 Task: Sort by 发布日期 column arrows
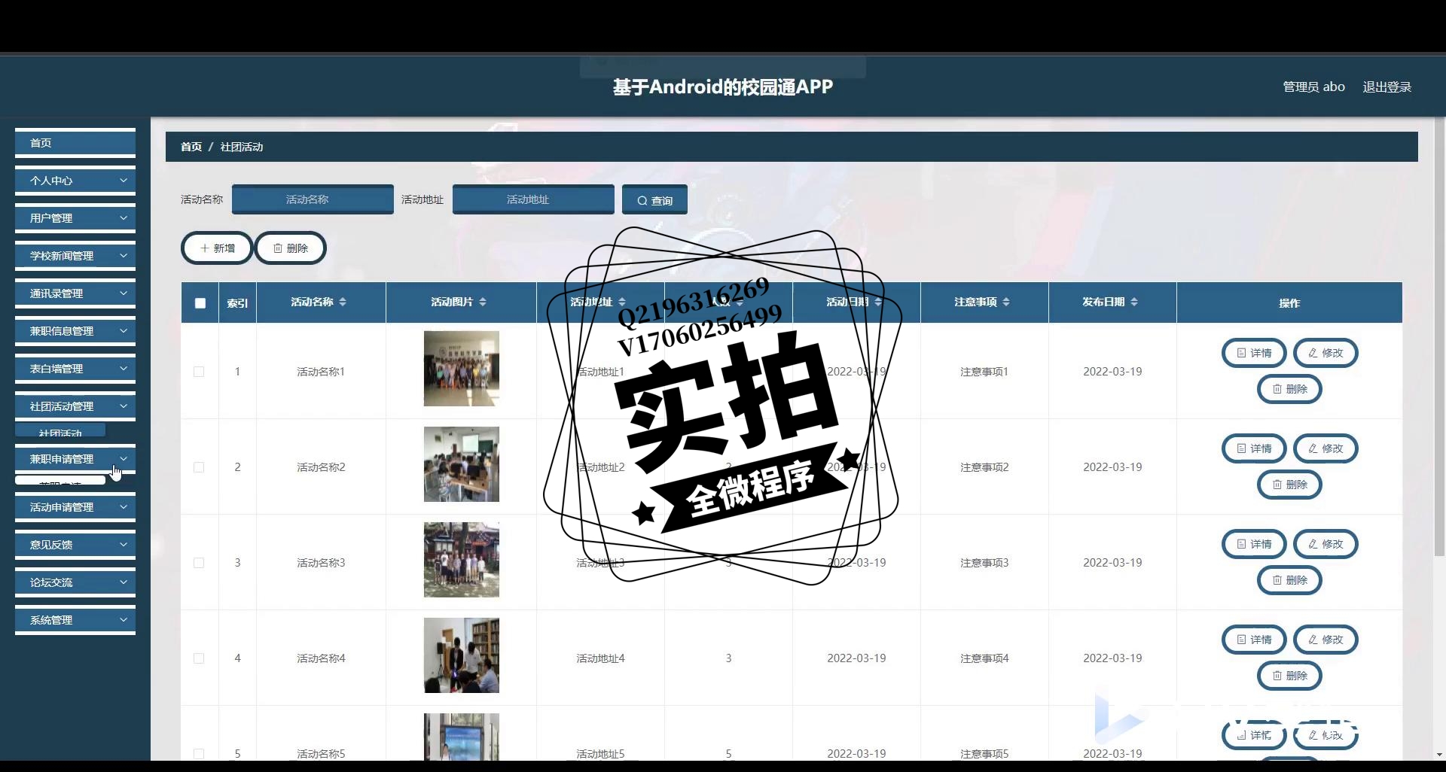[x=1134, y=302]
